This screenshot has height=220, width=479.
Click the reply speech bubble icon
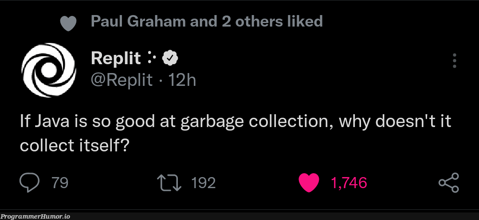click(x=29, y=183)
